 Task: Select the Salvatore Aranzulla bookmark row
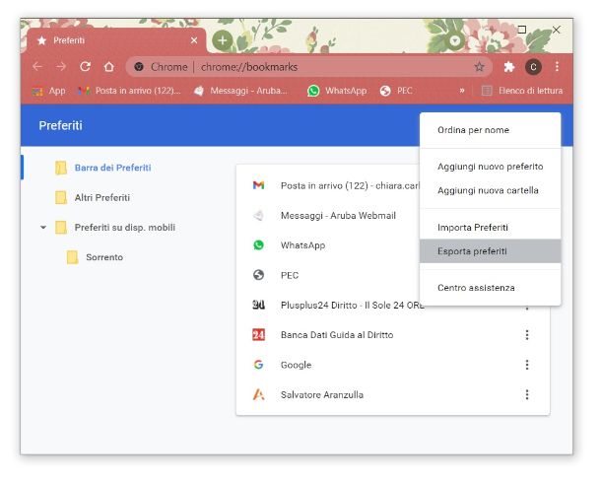point(393,395)
